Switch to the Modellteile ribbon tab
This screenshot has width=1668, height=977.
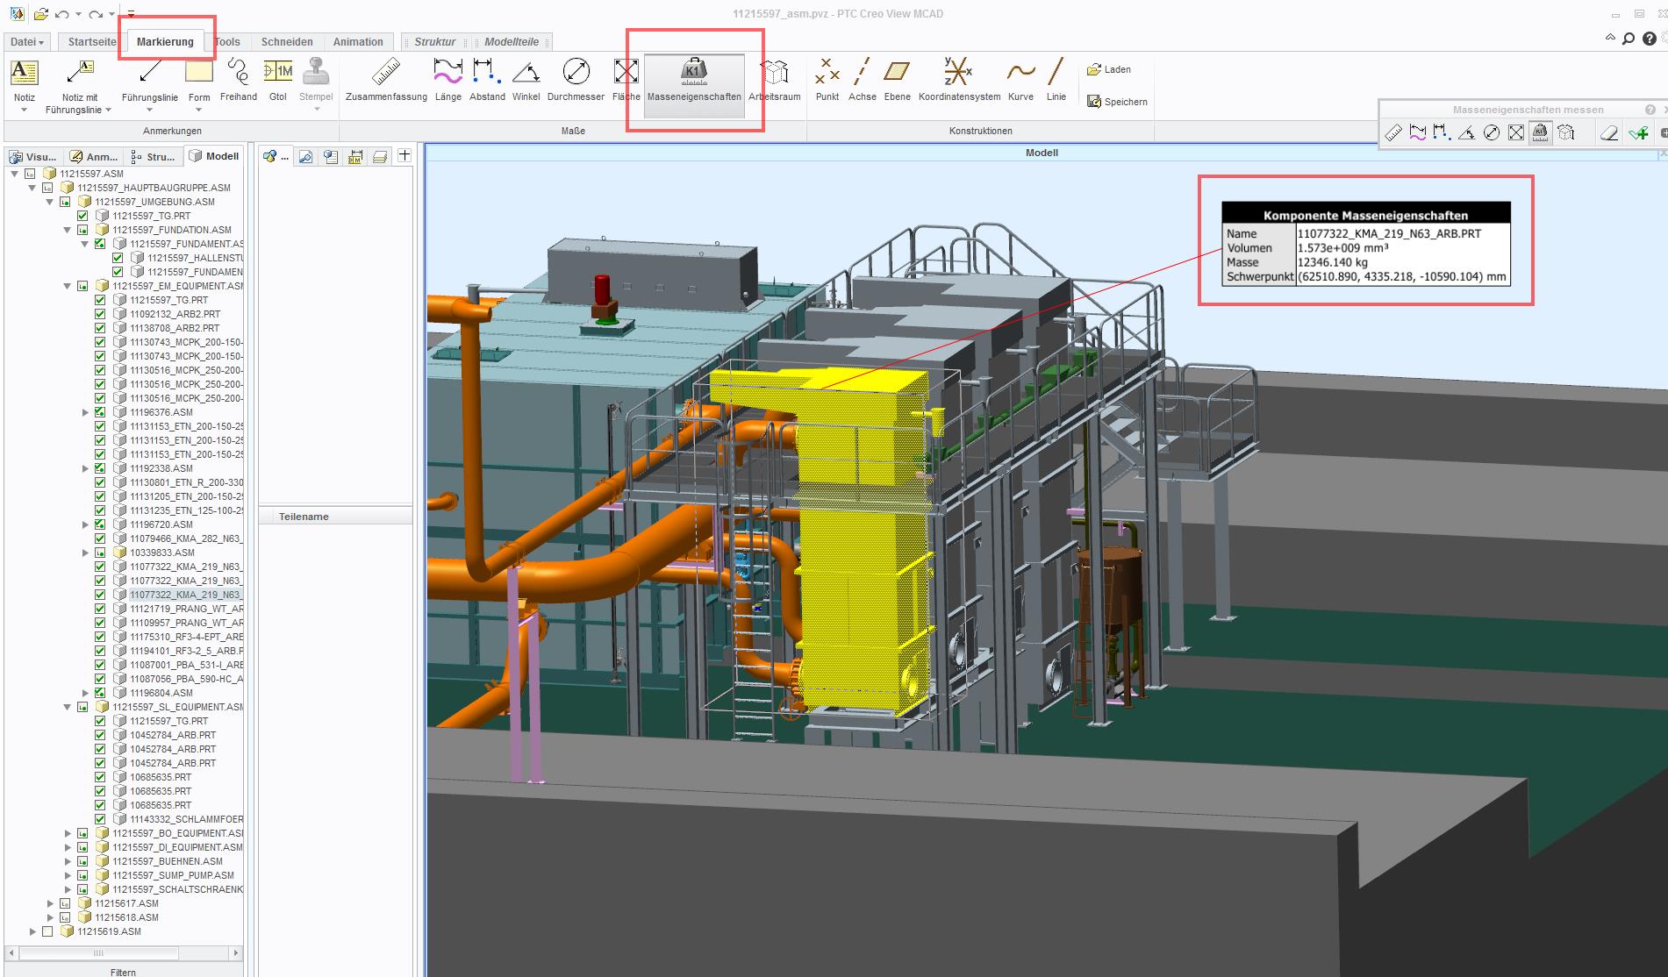512,42
